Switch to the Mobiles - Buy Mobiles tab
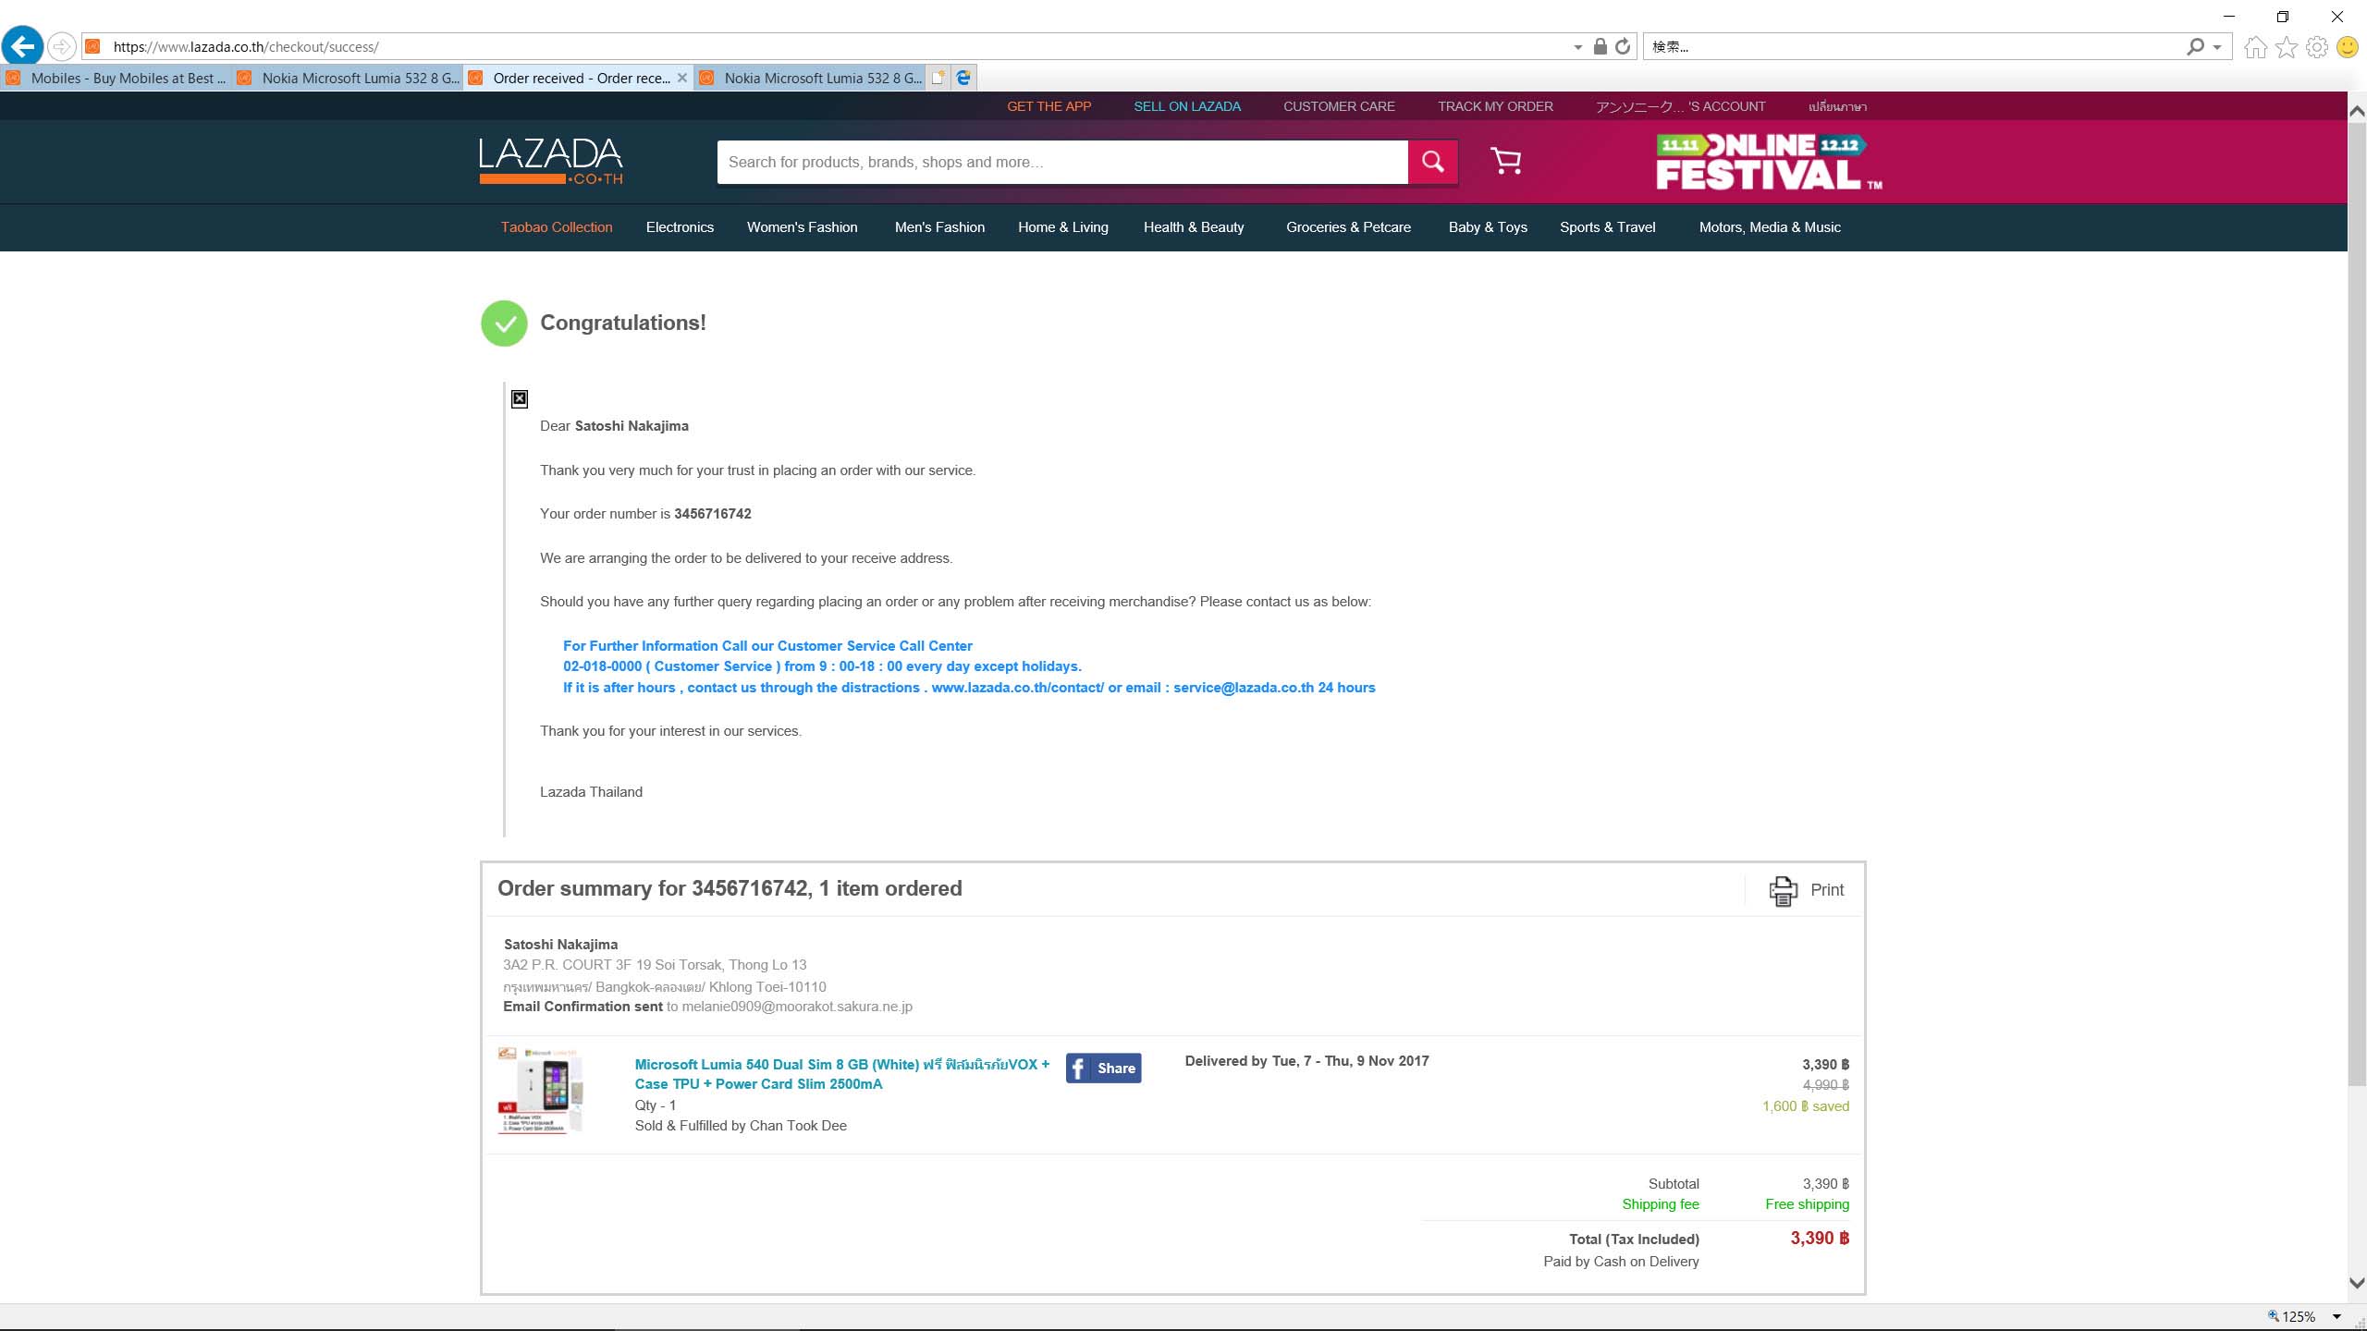The height and width of the screenshot is (1331, 2367). pos(116,78)
